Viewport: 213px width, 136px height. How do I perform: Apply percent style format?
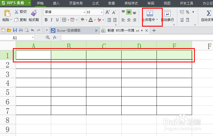tap(188, 12)
